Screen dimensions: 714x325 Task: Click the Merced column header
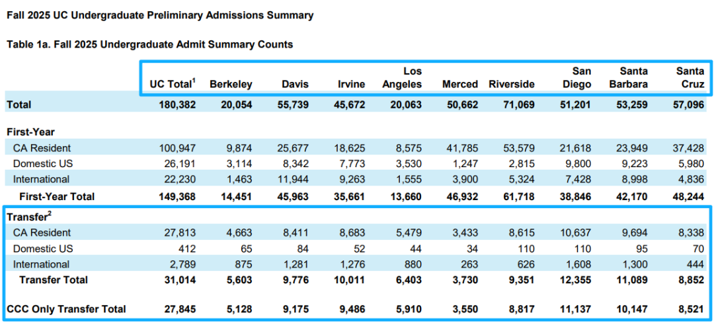(459, 85)
